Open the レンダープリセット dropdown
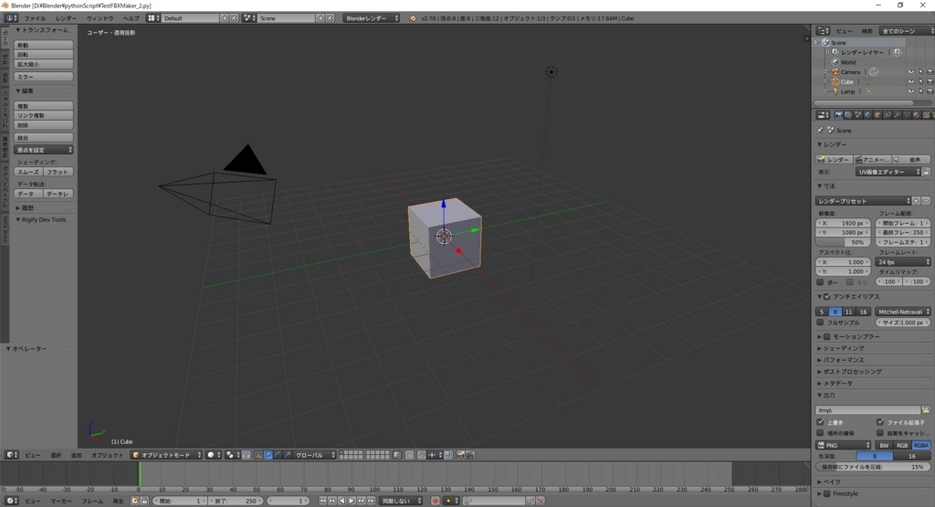 [x=864, y=201]
